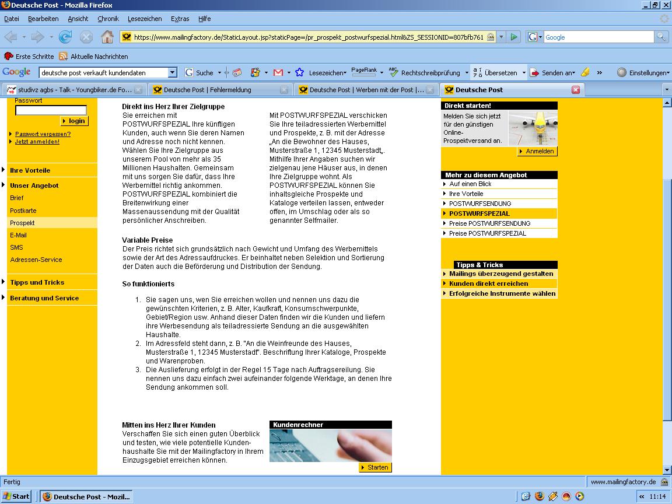Open the Google toolbar search history dropdown
672x504 pixels.
(x=172, y=73)
